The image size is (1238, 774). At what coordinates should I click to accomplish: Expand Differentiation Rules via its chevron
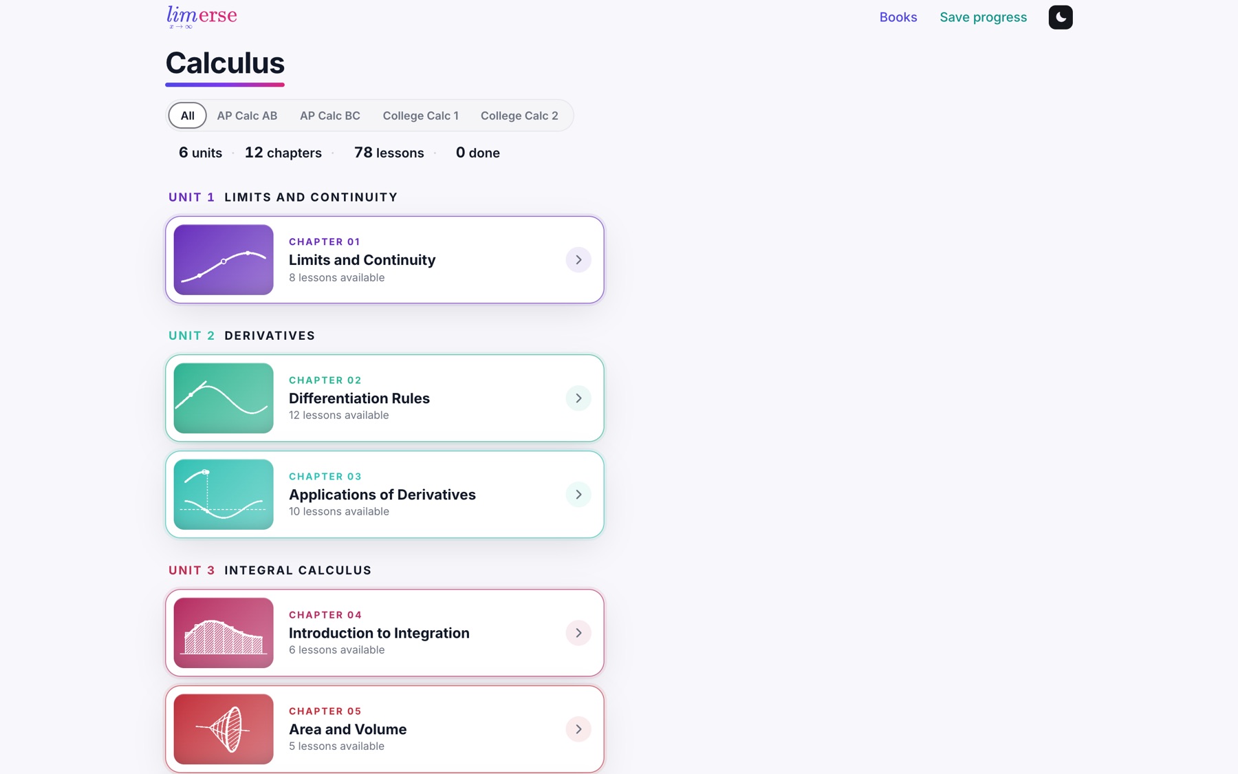pyautogui.click(x=578, y=398)
